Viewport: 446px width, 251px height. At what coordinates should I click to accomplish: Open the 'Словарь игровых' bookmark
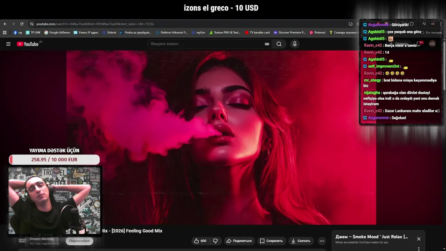pyautogui.click(x=344, y=32)
